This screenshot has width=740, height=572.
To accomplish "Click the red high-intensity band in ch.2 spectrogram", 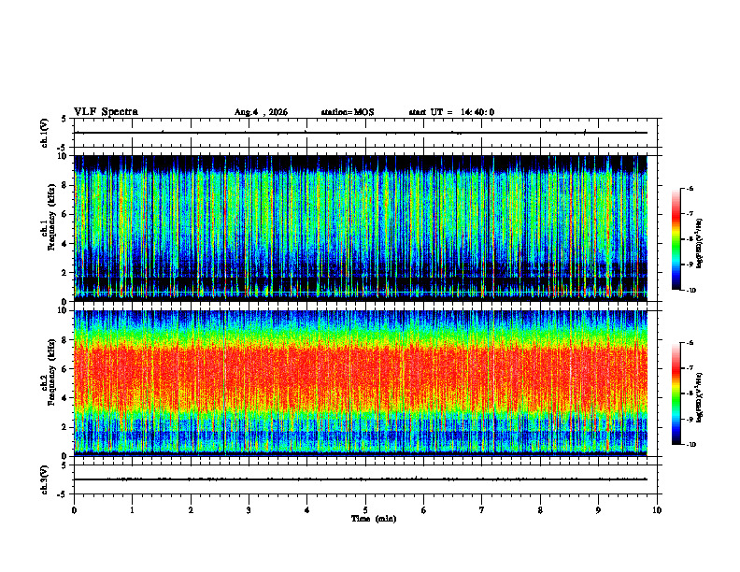I will click(361, 373).
